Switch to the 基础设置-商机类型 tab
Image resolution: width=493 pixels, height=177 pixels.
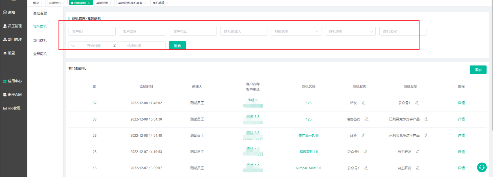click(130, 3)
